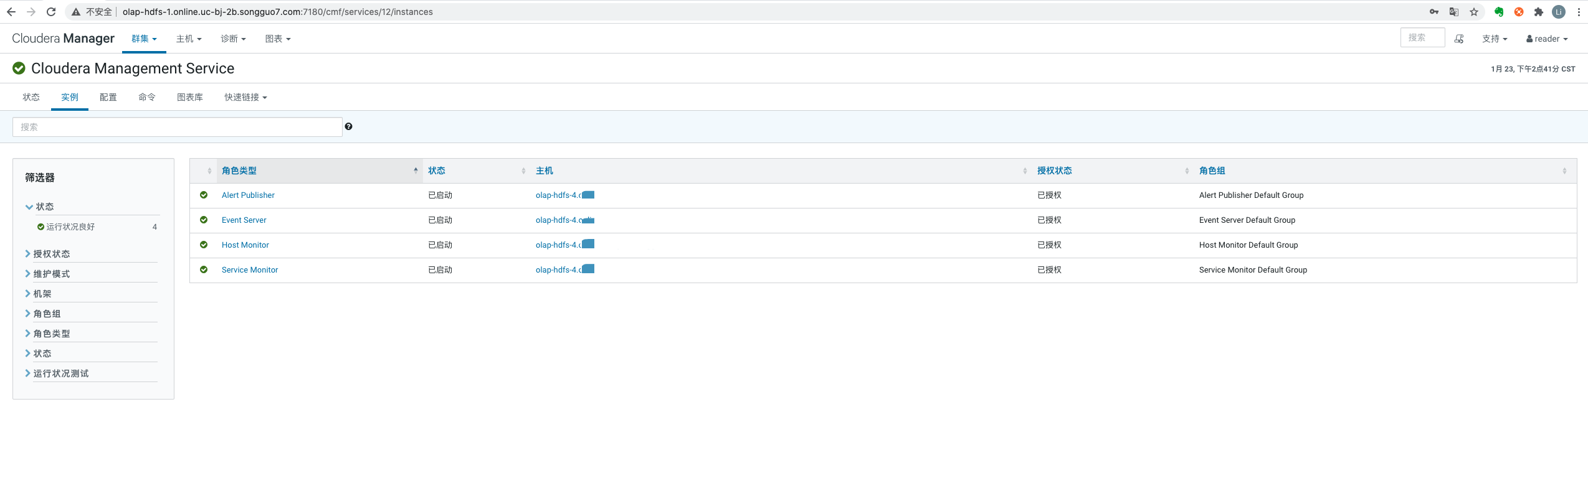Viewport: 1588px width, 496px height.
Task: Collapse the 状态 filter section
Action: point(40,207)
